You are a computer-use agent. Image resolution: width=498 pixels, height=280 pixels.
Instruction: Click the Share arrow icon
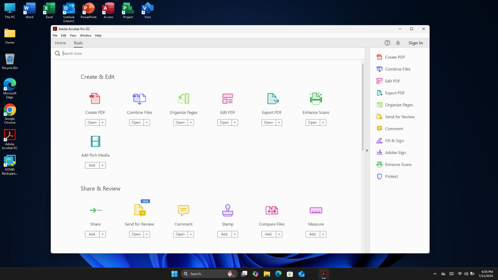pyautogui.click(x=95, y=210)
